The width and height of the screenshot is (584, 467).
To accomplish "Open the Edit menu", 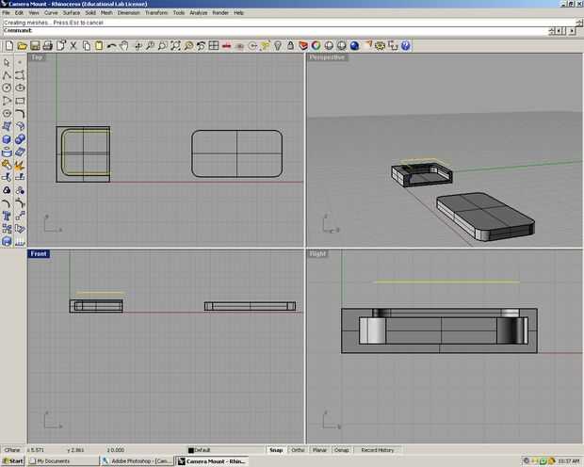I will [x=19, y=12].
